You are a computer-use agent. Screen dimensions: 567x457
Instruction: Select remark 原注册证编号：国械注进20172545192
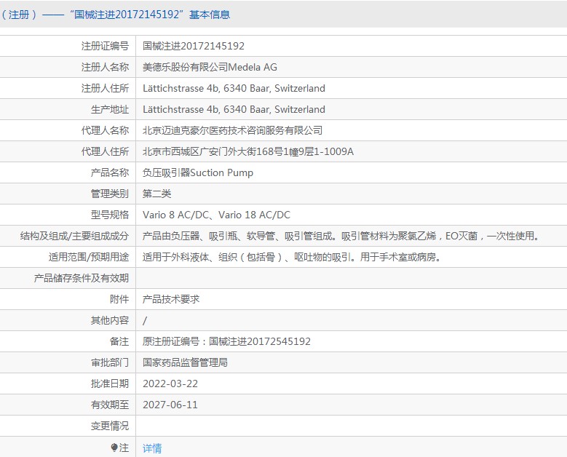point(227,341)
